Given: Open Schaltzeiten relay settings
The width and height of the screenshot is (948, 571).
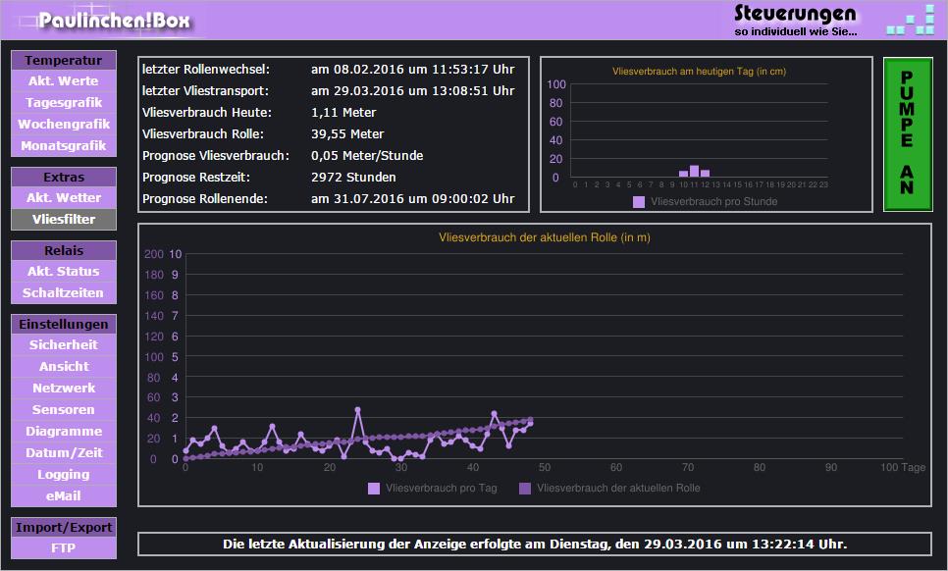Looking at the screenshot, I should (x=63, y=293).
